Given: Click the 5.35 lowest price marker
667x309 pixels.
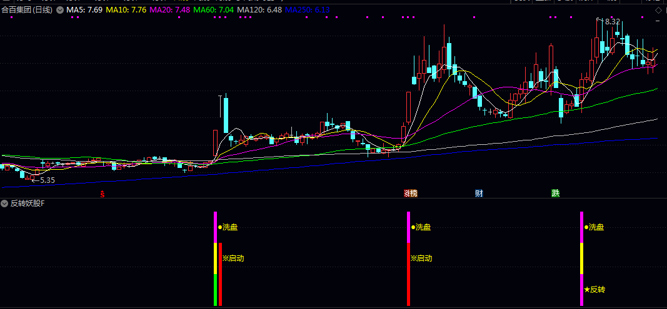Looking at the screenshot, I should coord(46,180).
